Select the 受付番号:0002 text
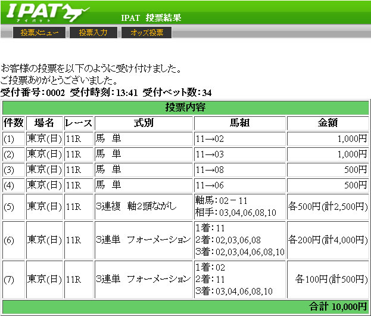The width and height of the screenshot is (371, 316). pyautogui.click(x=33, y=92)
